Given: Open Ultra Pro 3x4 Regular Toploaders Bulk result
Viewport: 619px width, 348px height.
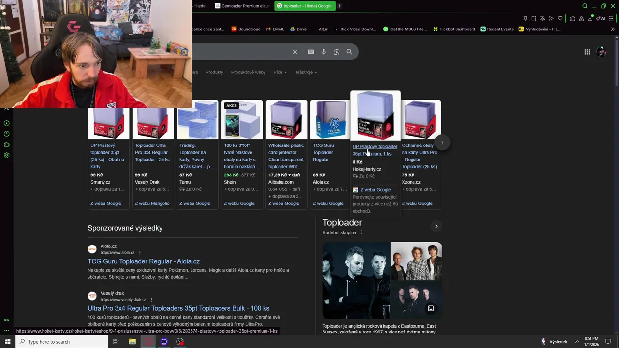Looking at the screenshot, I should (178, 308).
